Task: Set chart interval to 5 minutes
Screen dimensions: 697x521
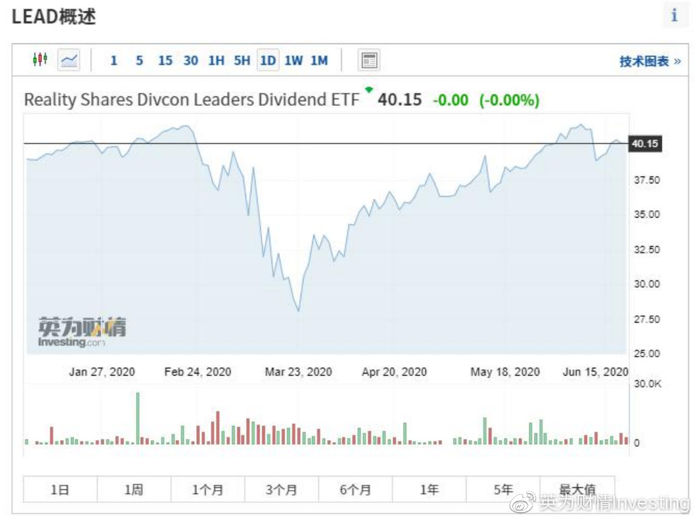Action: [x=140, y=61]
